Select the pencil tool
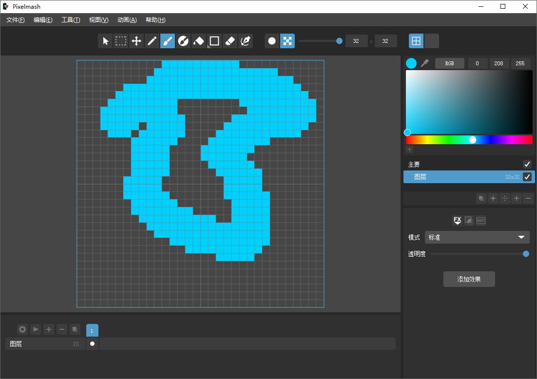This screenshot has width=537, height=379. [x=152, y=41]
